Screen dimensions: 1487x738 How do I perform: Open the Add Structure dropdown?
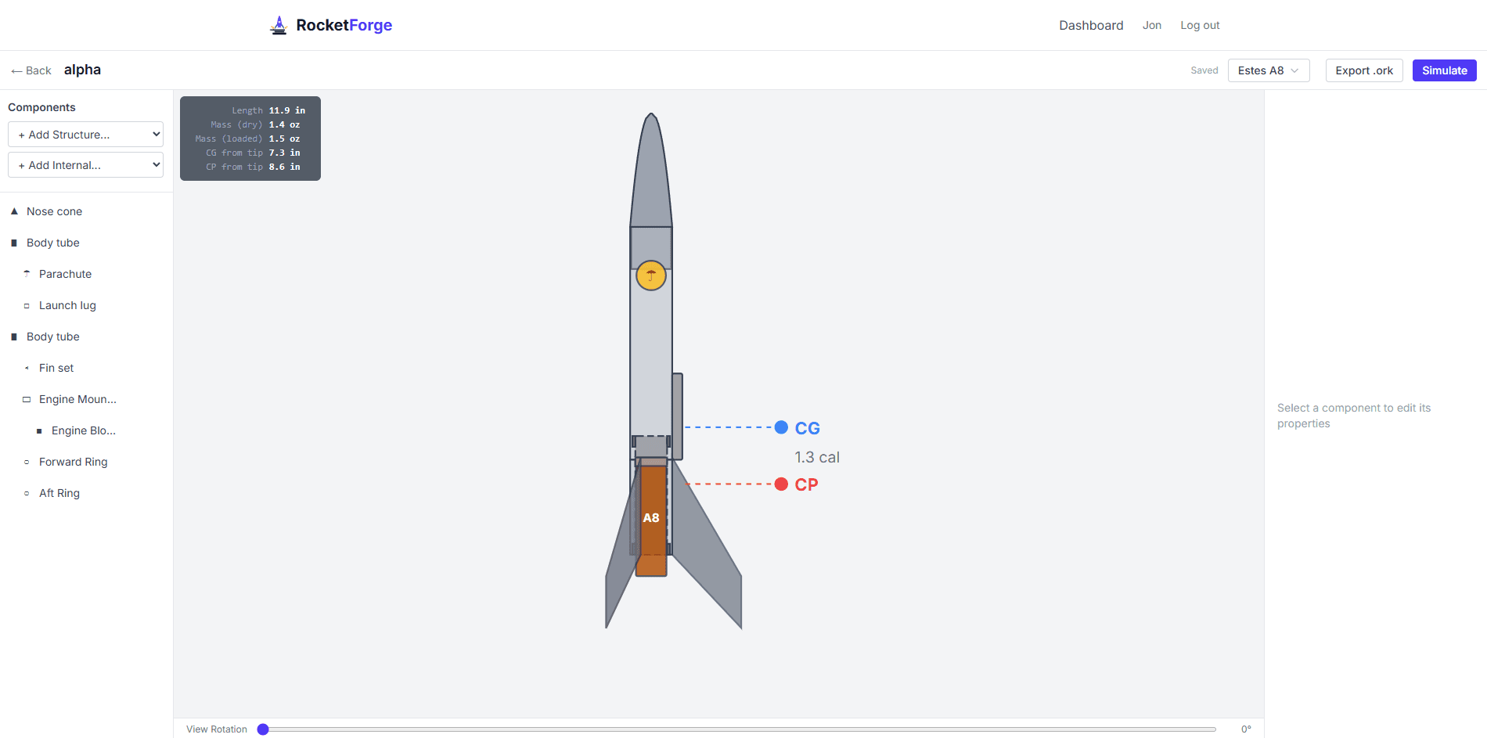(85, 134)
